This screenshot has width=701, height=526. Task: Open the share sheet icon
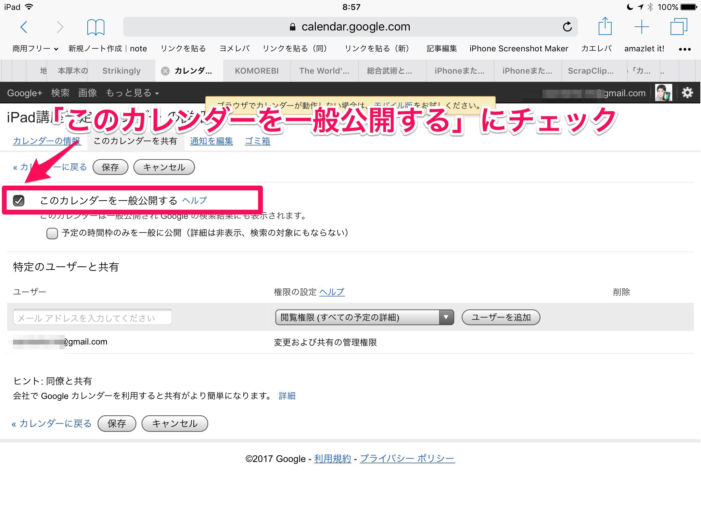(605, 26)
